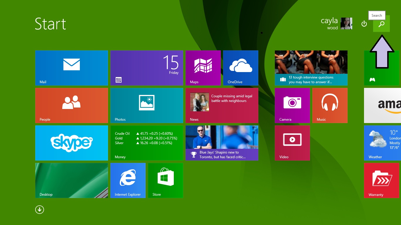
Task: Open the Camera tile
Action: pyautogui.click(x=292, y=105)
